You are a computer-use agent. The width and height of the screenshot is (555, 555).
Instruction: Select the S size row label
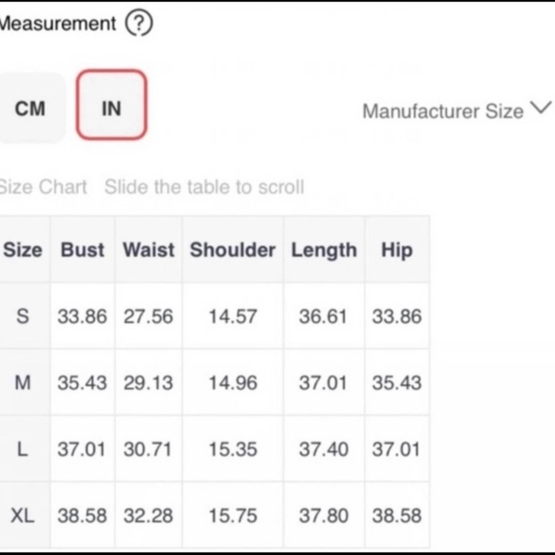pyautogui.click(x=23, y=316)
